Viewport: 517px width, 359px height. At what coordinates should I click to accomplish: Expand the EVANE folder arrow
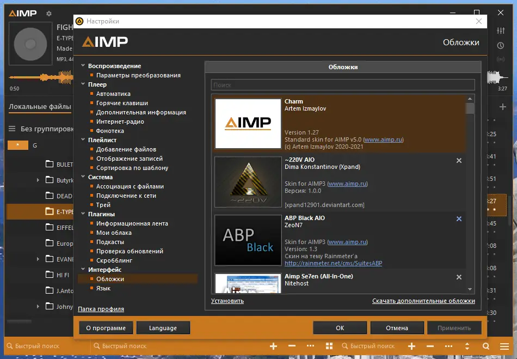click(38, 259)
